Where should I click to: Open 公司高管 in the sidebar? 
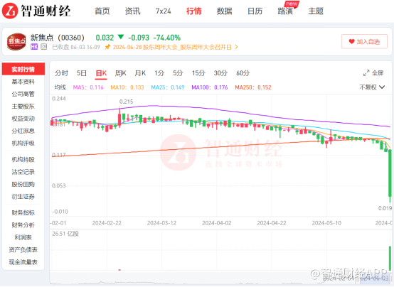pos(23,94)
